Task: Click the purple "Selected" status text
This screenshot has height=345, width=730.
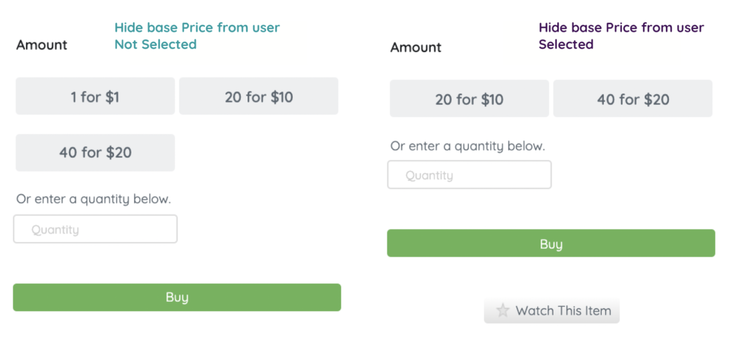Action: (x=566, y=44)
